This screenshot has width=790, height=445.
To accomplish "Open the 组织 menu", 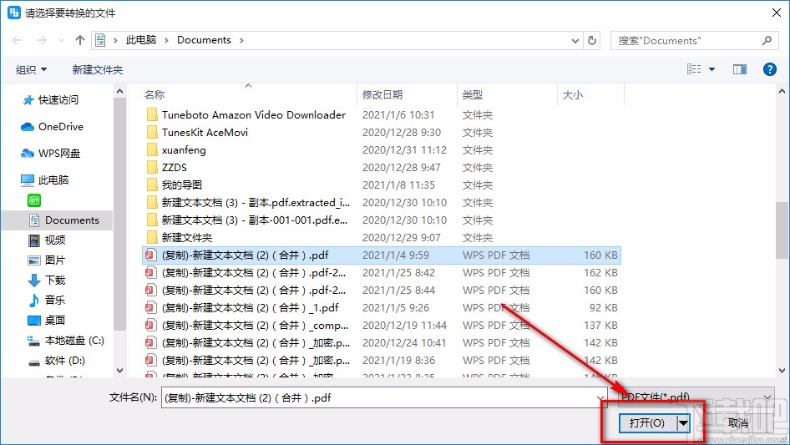I will 31,69.
